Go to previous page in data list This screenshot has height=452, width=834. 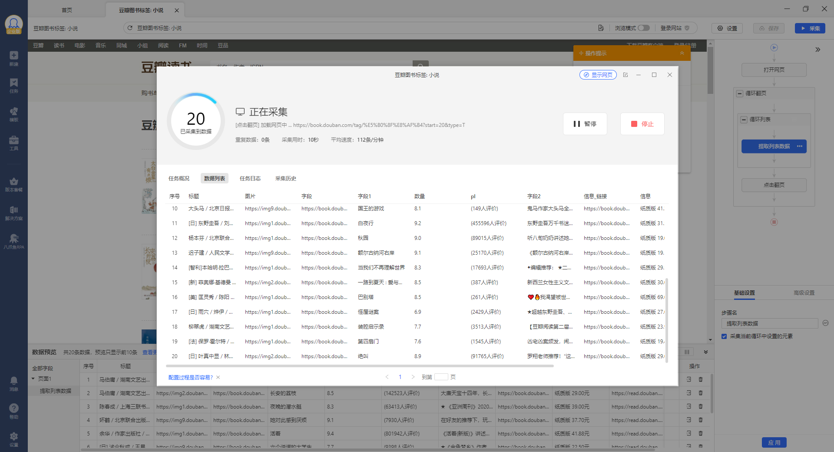[x=387, y=377]
